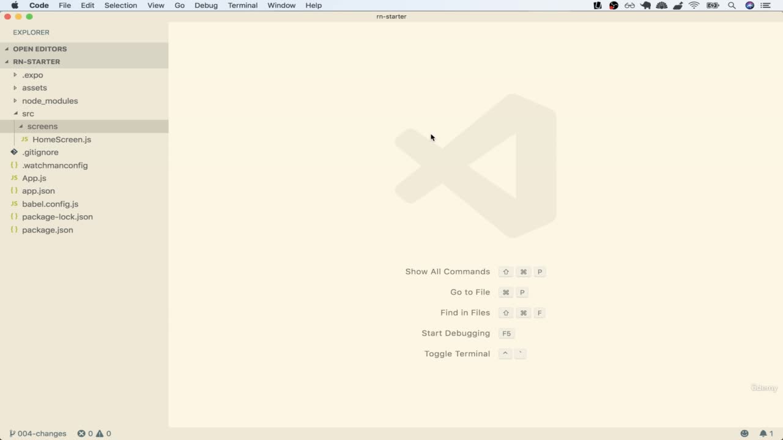
Task: Open the Edit menu
Action: click(87, 5)
